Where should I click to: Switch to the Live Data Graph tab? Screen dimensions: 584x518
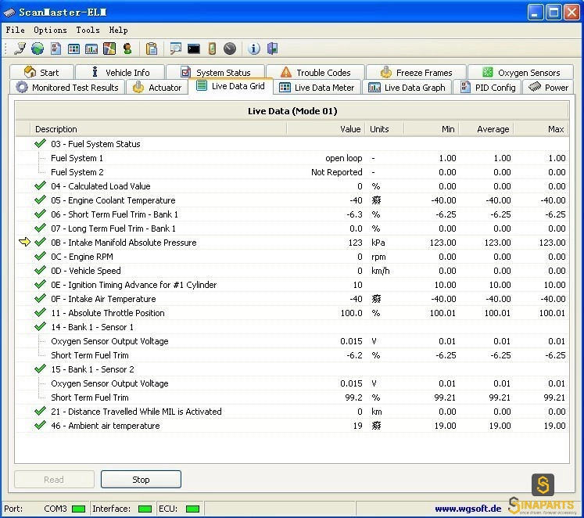pos(407,87)
